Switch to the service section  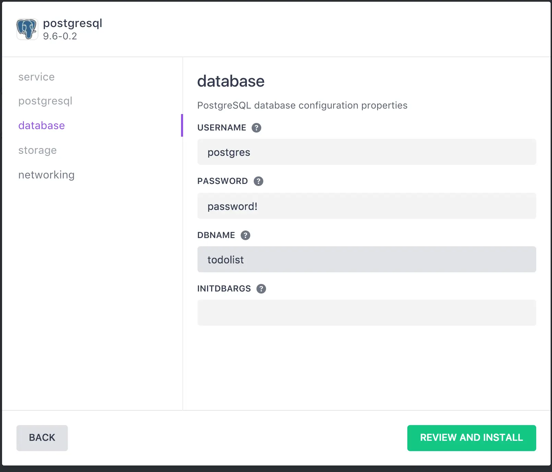(36, 77)
